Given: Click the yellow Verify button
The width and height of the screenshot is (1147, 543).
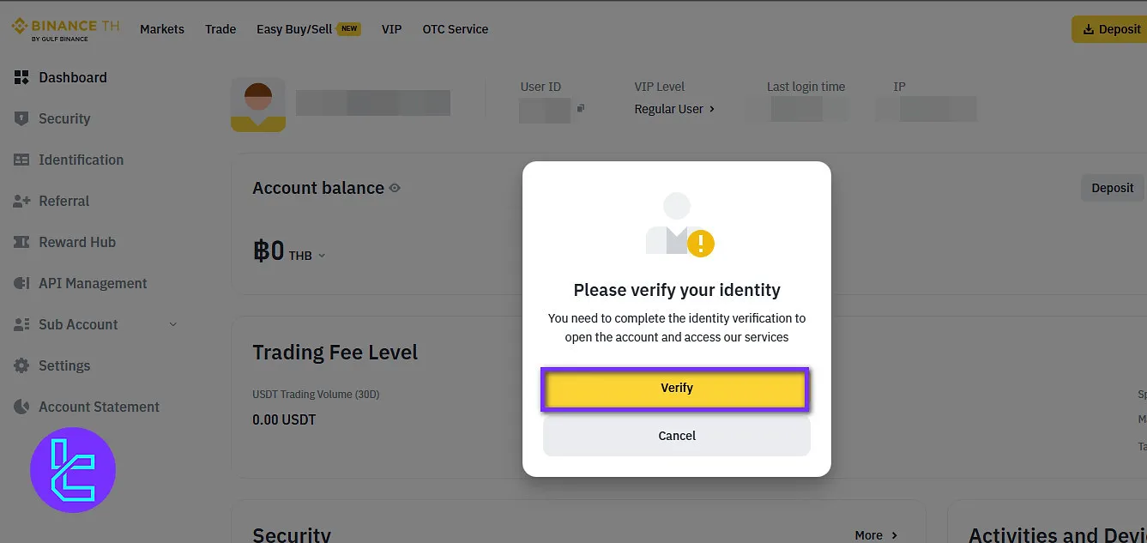Looking at the screenshot, I should coord(676,389).
